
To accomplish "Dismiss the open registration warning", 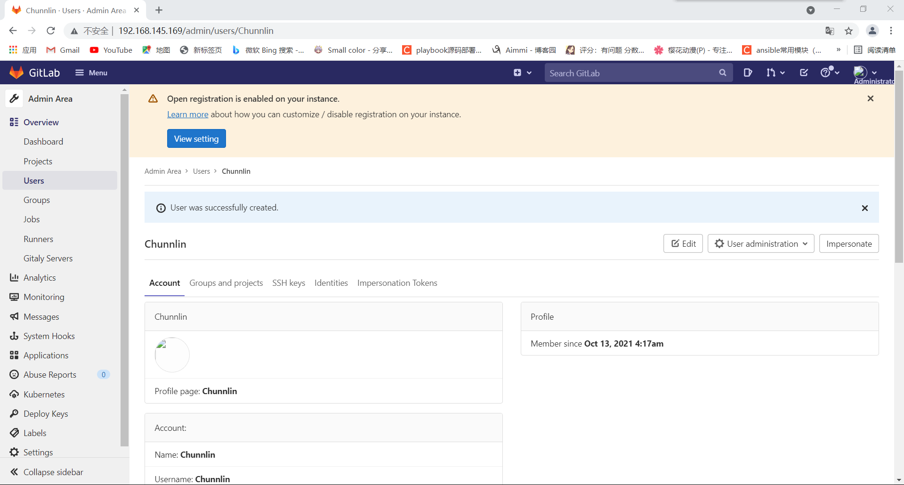I will pos(871,98).
